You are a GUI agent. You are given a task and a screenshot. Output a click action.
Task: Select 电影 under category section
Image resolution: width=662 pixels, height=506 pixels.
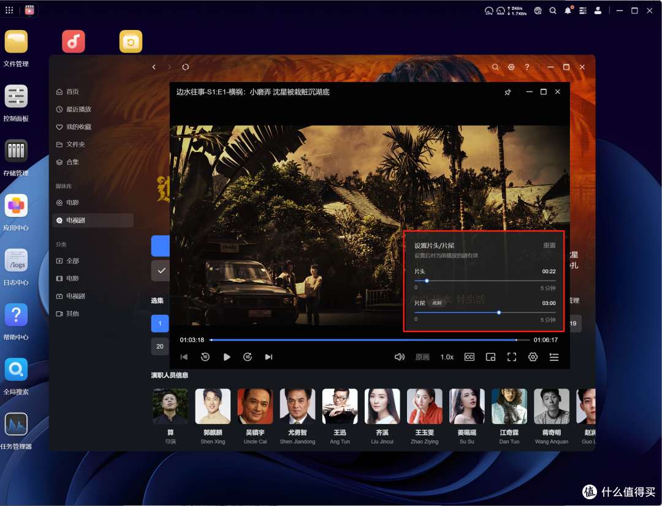point(93,279)
